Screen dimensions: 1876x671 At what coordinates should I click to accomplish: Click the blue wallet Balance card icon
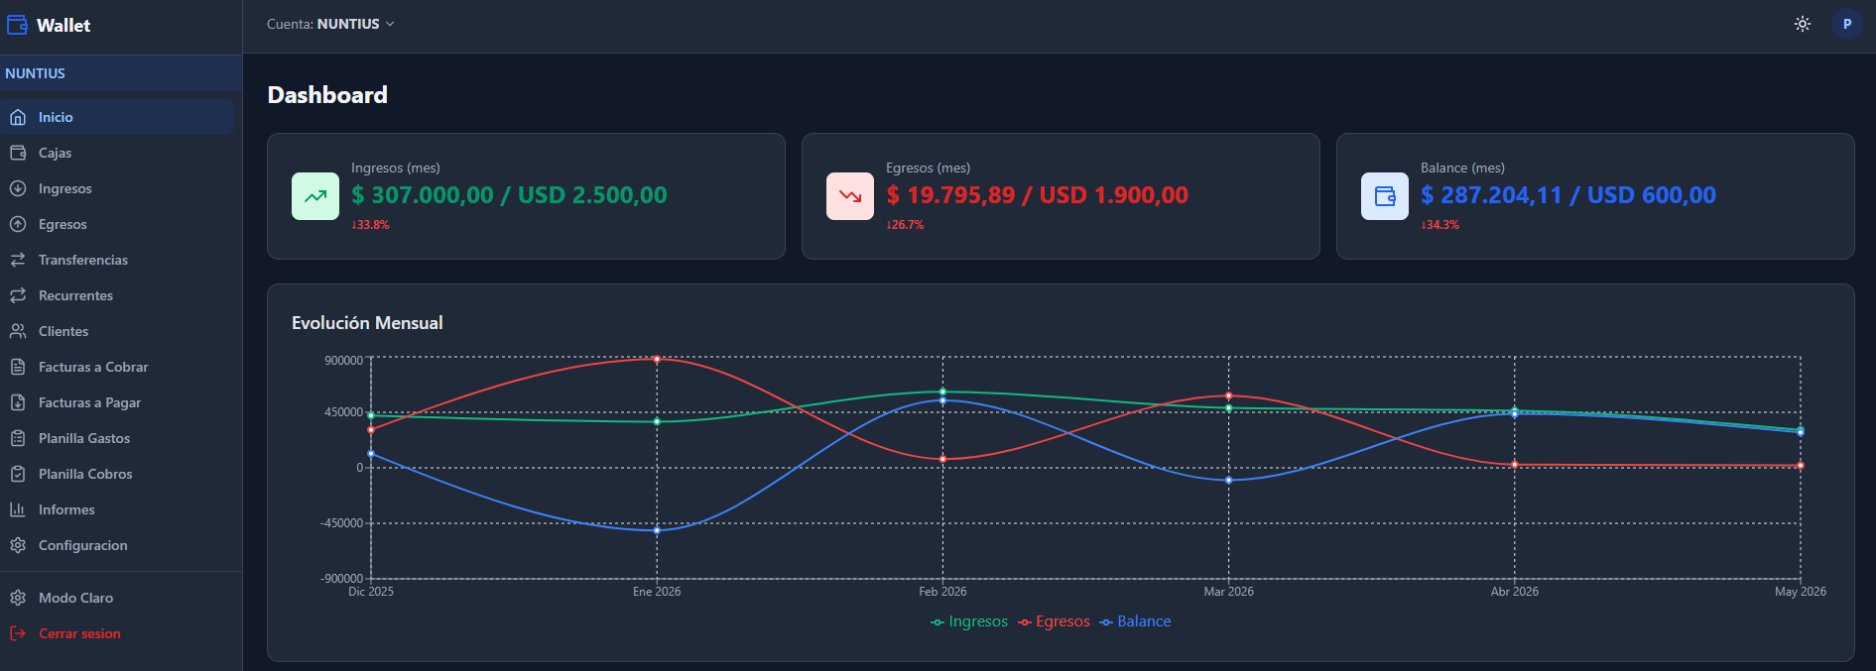pyautogui.click(x=1385, y=196)
